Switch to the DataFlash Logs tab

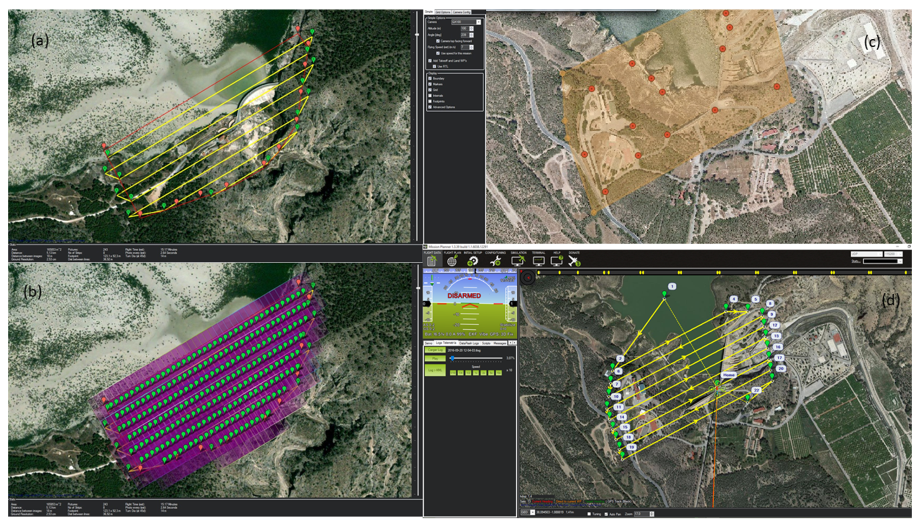(x=469, y=343)
